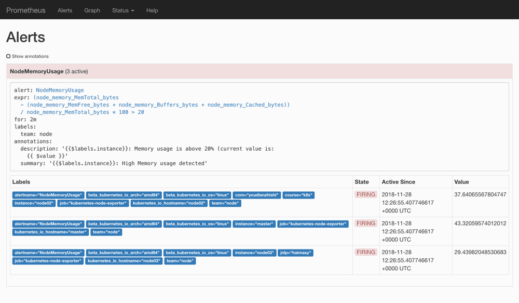Click the kubernetes_io_hostname="master" label badge
This screenshot has width=519, height=303.
click(51, 232)
